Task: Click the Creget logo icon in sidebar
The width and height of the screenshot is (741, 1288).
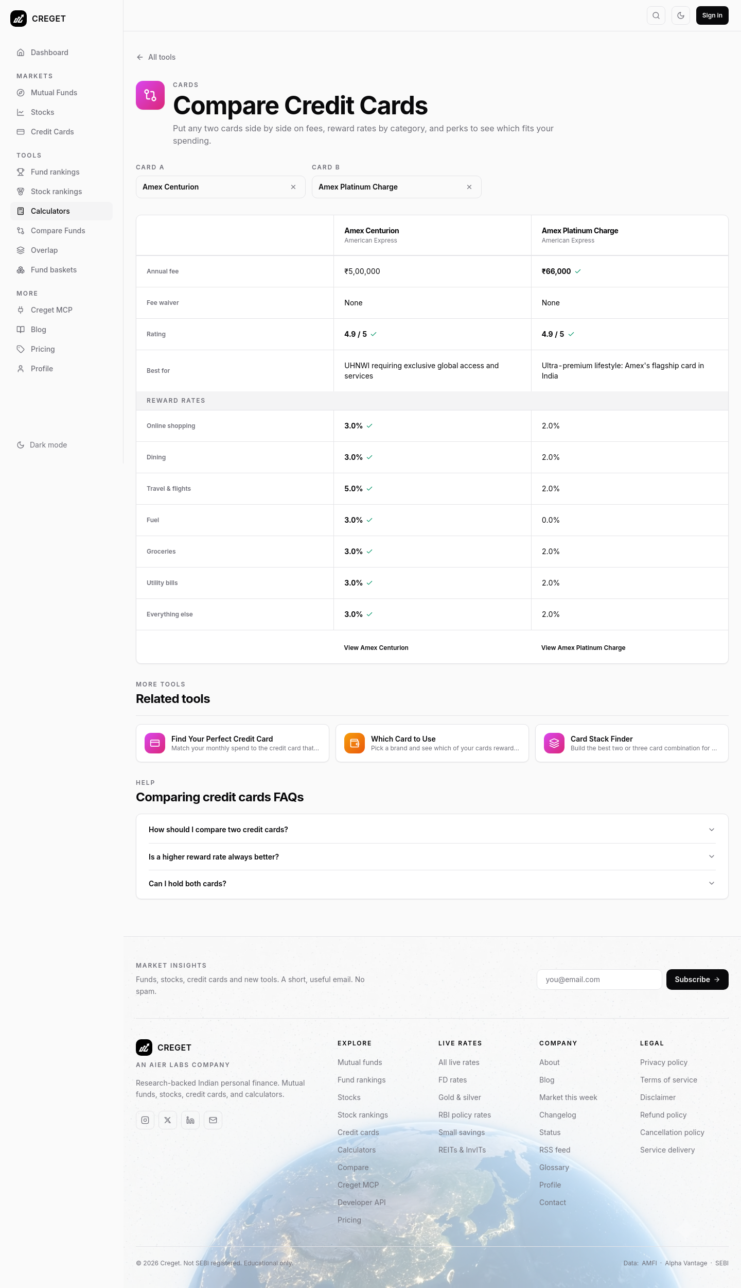Action: pyautogui.click(x=19, y=19)
